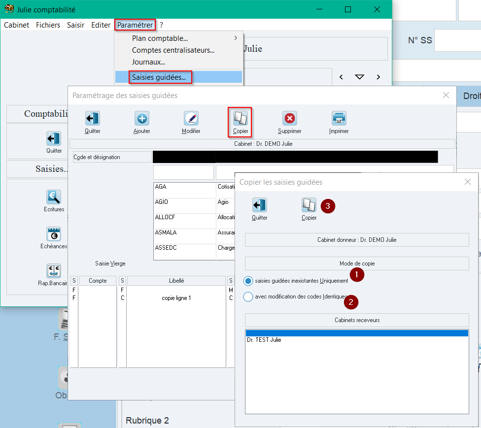This screenshot has width=481, height=428.
Task: Open the ? help menu
Action: tap(161, 25)
